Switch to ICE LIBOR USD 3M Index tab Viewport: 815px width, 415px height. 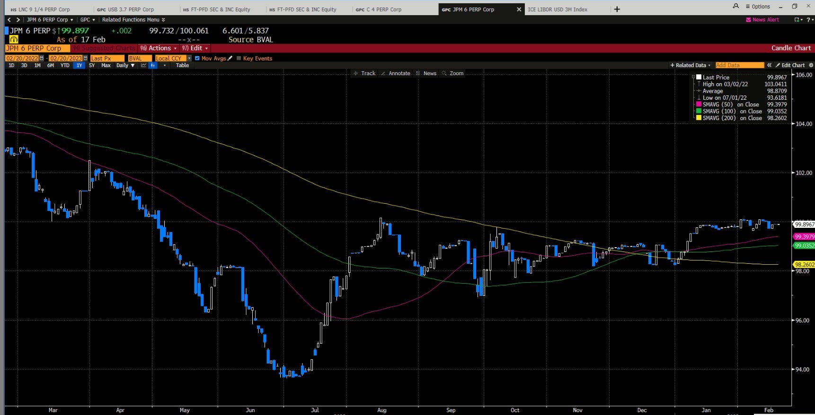tap(558, 9)
